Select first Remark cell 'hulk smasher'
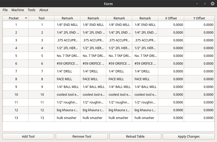This screenshot has height=142, width=217. coord(67,118)
